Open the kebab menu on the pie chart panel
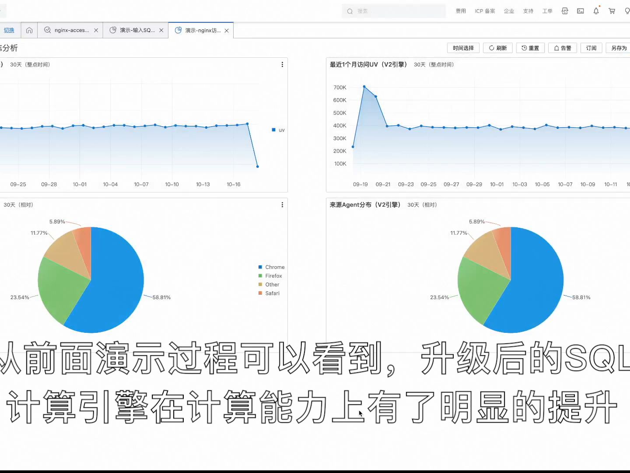 pos(282,205)
